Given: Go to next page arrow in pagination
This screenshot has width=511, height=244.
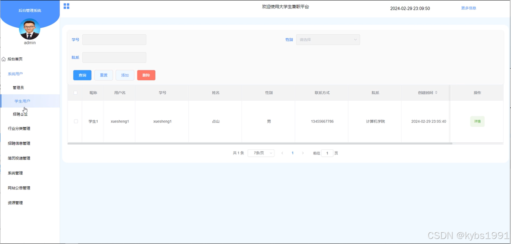Looking at the screenshot, I should (303, 153).
